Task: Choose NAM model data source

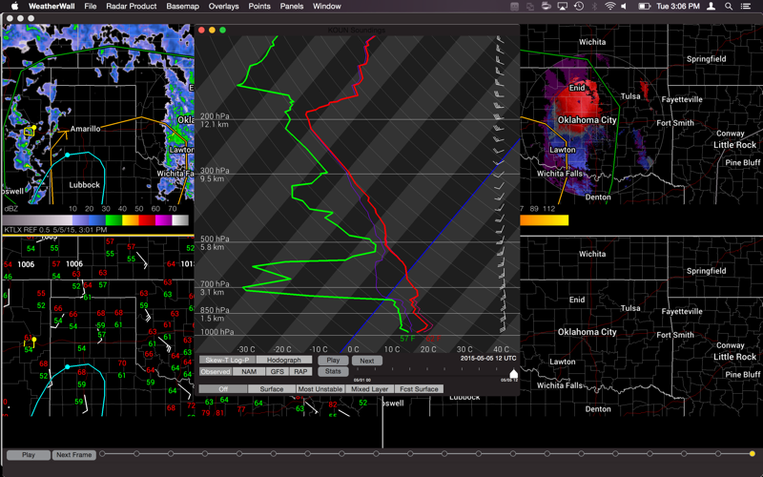Action: coord(249,372)
